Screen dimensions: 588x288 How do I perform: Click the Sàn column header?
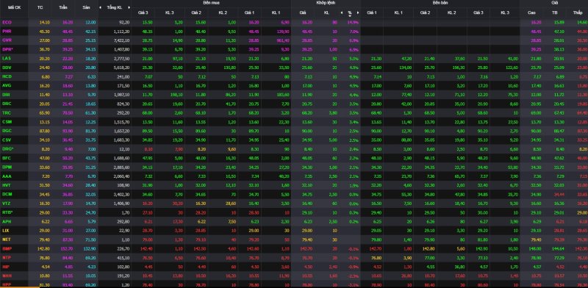click(x=86, y=7)
